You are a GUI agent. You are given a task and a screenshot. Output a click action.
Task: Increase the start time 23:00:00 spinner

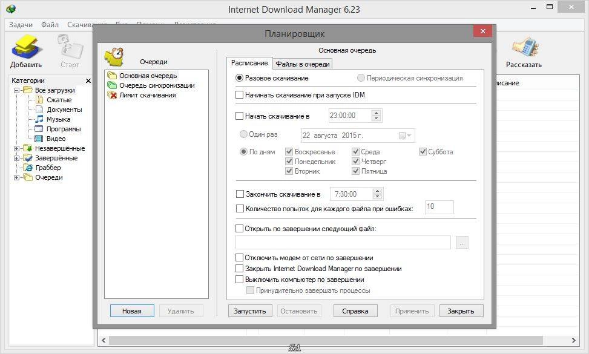pyautogui.click(x=377, y=113)
